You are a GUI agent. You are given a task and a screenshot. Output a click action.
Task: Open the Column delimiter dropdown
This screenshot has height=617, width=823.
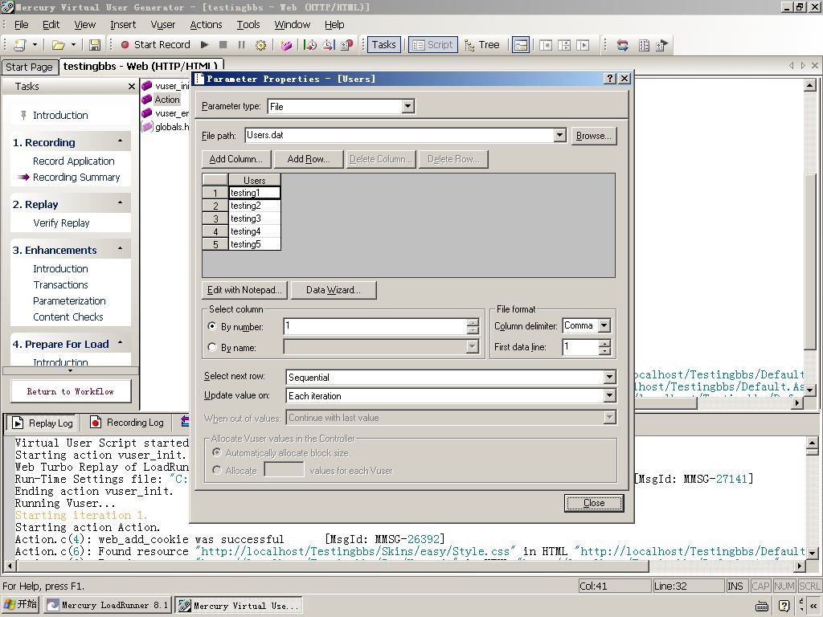(604, 326)
